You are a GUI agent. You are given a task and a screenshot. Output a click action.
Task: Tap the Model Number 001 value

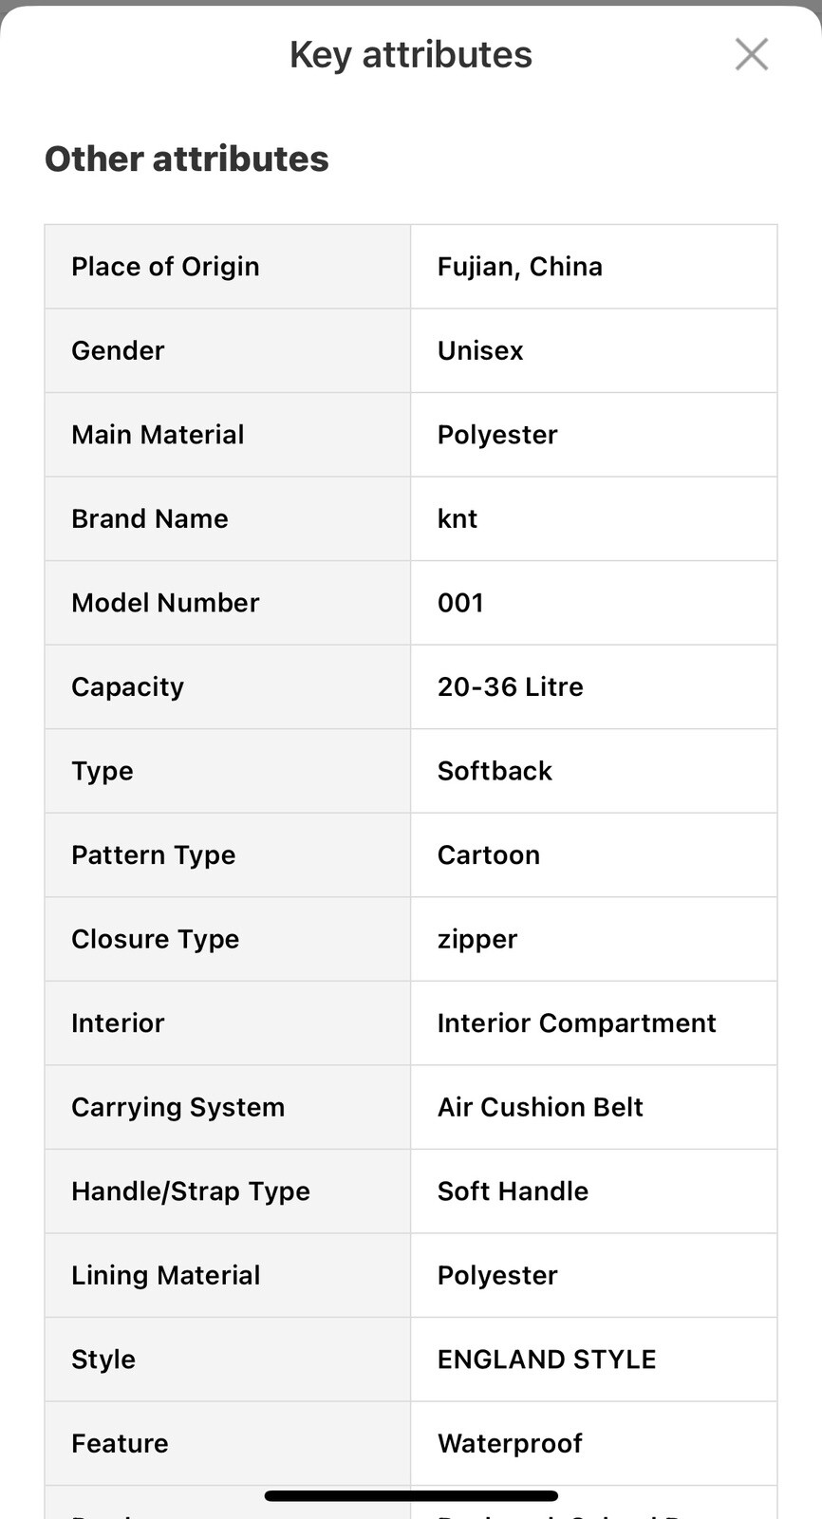460,603
